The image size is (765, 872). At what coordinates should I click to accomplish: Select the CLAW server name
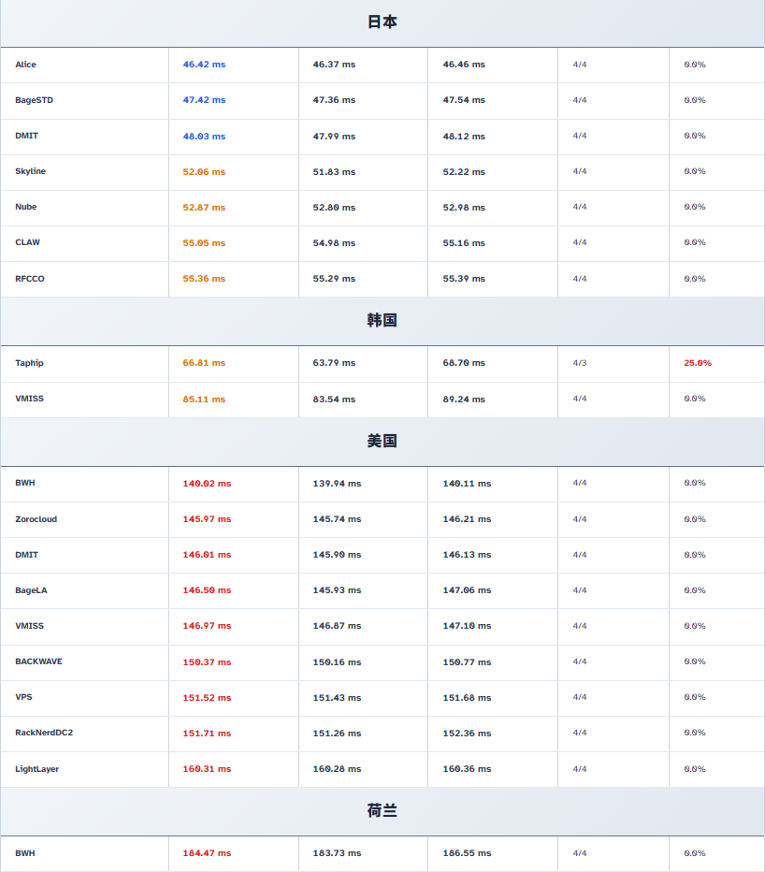[x=28, y=242]
